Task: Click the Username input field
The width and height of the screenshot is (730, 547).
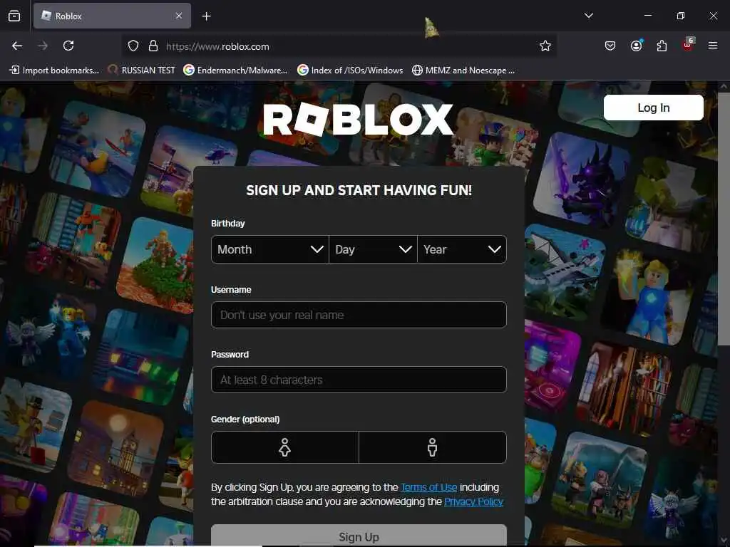Action: click(359, 315)
